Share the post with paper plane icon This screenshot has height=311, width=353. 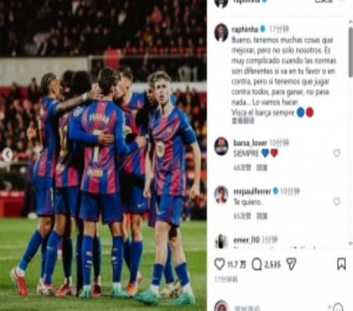point(291,264)
